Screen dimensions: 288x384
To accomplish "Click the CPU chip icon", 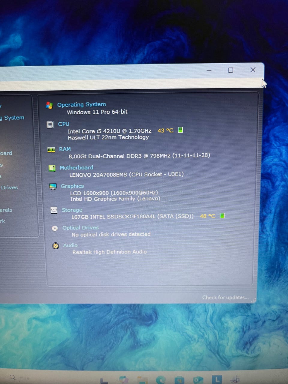I will (x=50, y=125).
